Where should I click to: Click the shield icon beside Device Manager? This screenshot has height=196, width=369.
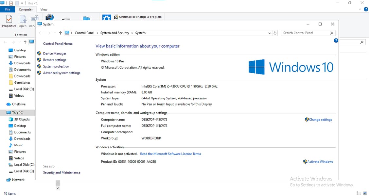(x=39, y=53)
